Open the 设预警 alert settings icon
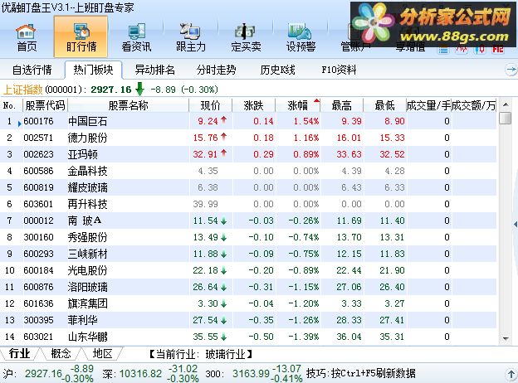This screenshot has width=518, height=383. 301,37
